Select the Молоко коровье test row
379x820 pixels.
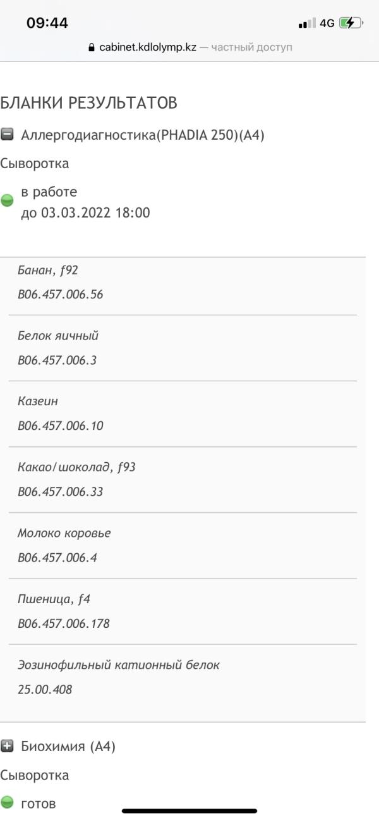(183, 546)
